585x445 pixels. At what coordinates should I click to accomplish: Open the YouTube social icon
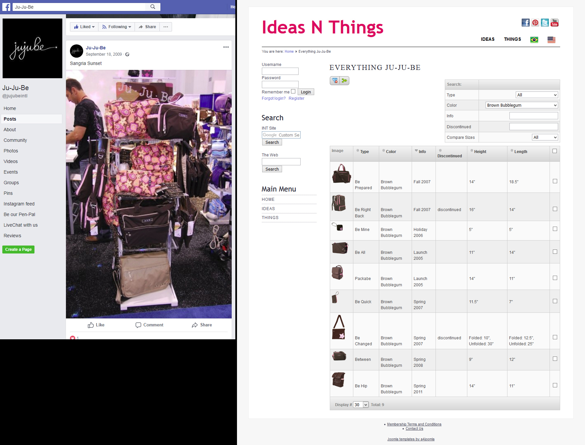[x=554, y=23]
